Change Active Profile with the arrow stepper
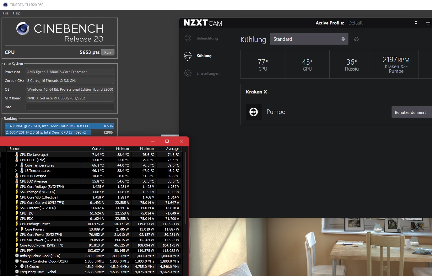Image resolution: width=432 pixels, height=276 pixels. click(416, 23)
